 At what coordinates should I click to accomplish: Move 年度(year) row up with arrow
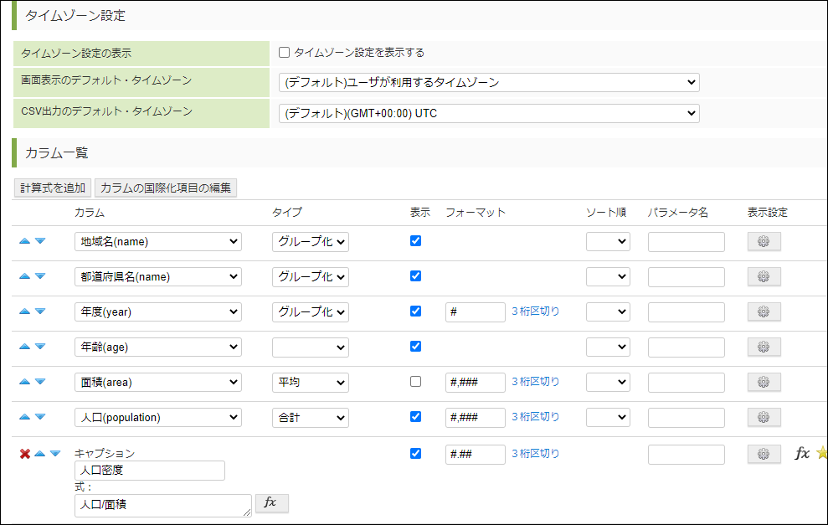25,311
